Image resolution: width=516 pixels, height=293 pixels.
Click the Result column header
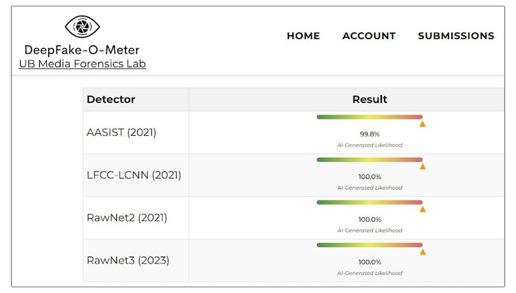pyautogui.click(x=369, y=99)
